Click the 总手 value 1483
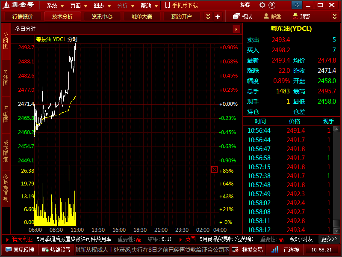Screen dimensions: 342x257 283,91
